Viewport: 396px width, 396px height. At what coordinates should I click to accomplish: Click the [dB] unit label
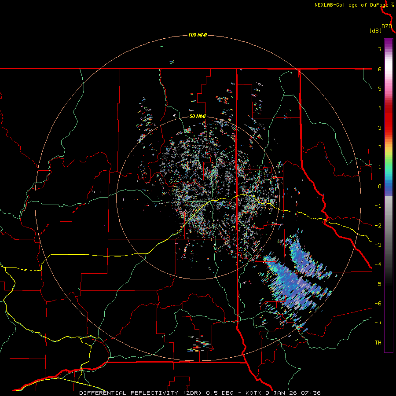click(x=376, y=31)
